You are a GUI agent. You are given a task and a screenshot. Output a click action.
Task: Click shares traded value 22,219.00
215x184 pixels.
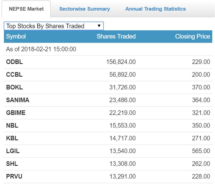click(122, 113)
